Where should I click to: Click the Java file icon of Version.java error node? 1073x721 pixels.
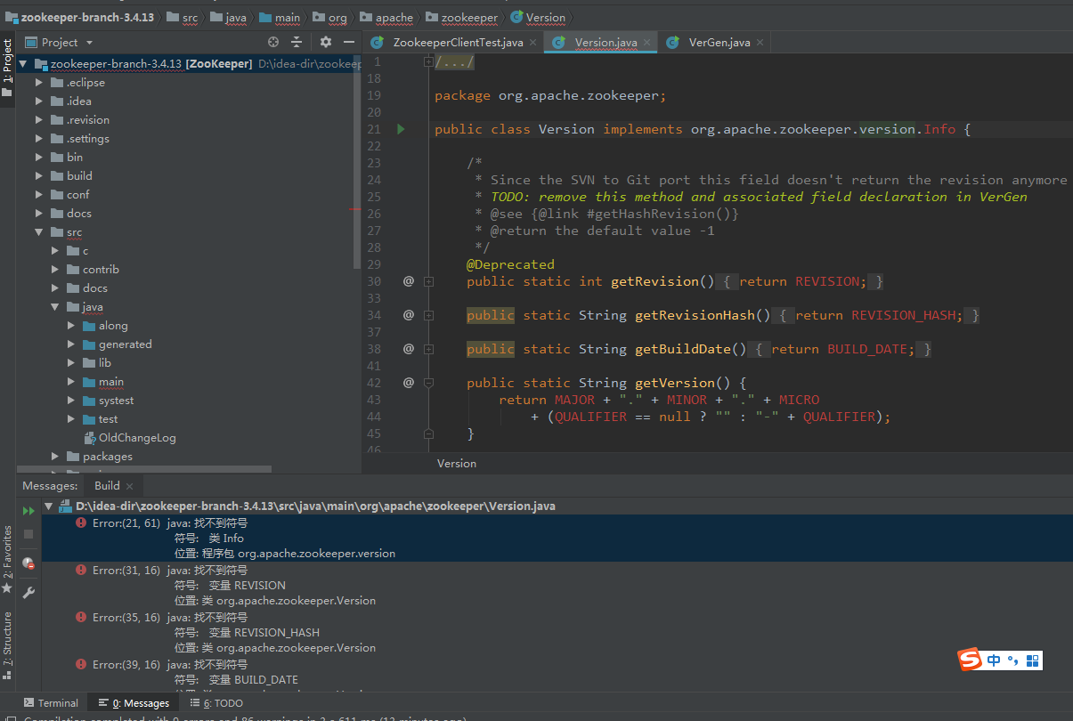tap(65, 506)
